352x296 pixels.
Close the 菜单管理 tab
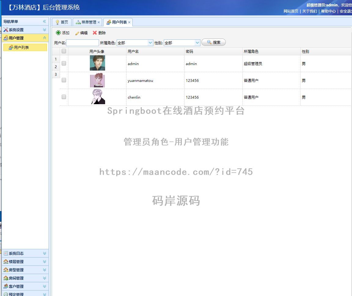[x=99, y=22]
